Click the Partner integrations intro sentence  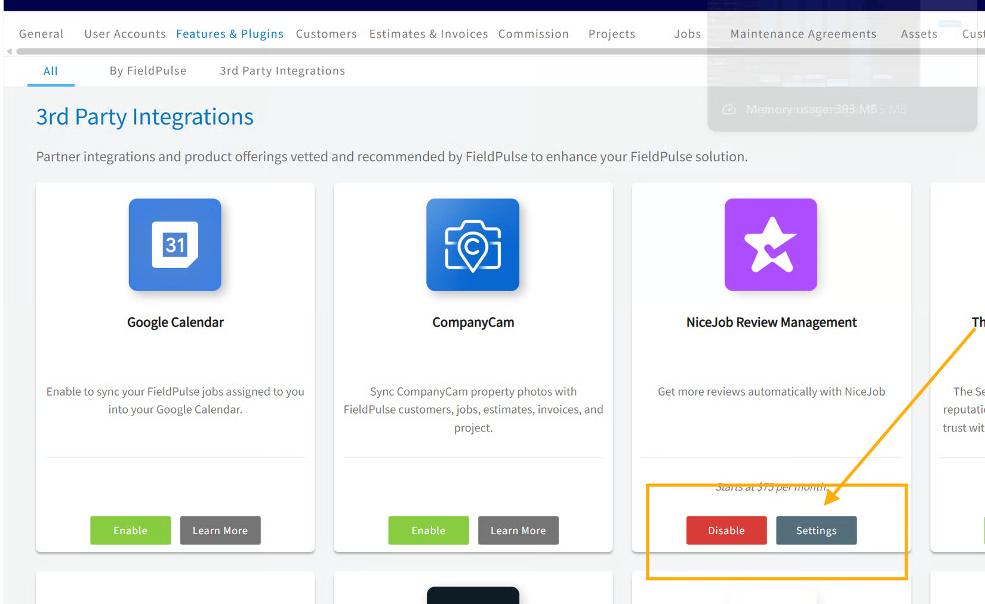[x=392, y=156]
